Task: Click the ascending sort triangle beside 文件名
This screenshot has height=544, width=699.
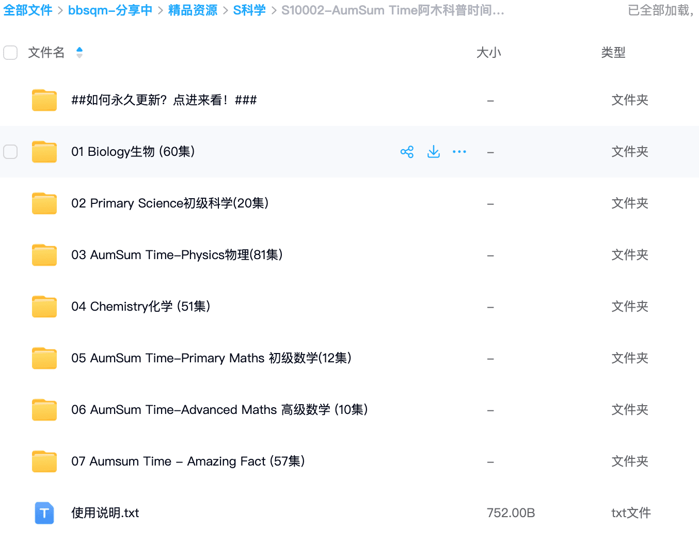Action: (80, 49)
